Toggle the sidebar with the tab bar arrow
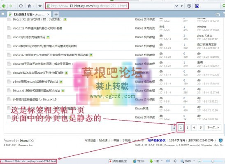This screenshot has height=164, width=225. tap(2, 14)
